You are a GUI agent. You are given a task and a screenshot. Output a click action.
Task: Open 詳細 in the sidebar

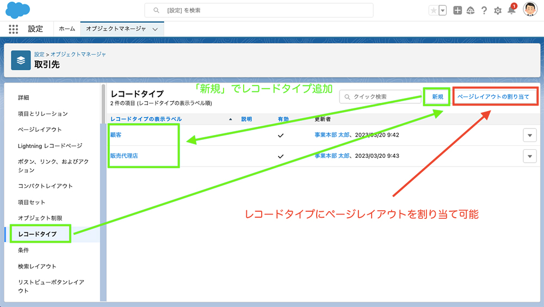[x=23, y=97]
